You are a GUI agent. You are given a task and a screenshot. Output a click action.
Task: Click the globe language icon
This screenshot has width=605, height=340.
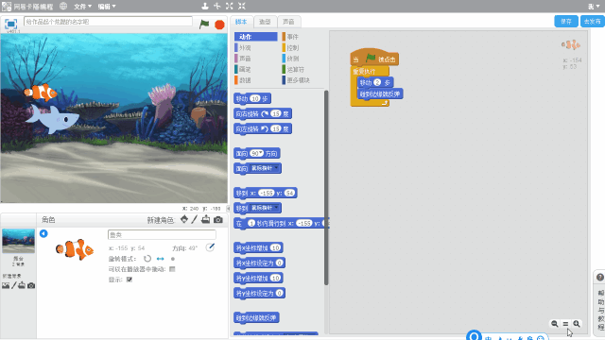63,7
